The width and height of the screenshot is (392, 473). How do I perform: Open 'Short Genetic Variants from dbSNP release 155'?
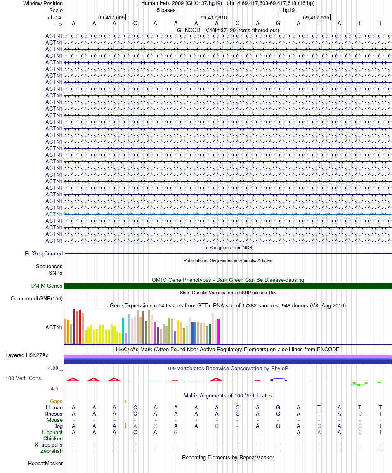[x=228, y=293]
